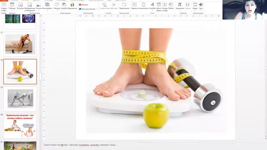This screenshot has height=150, width=267.
Task: Click into the speaker notes text
Action: coord(81,145)
